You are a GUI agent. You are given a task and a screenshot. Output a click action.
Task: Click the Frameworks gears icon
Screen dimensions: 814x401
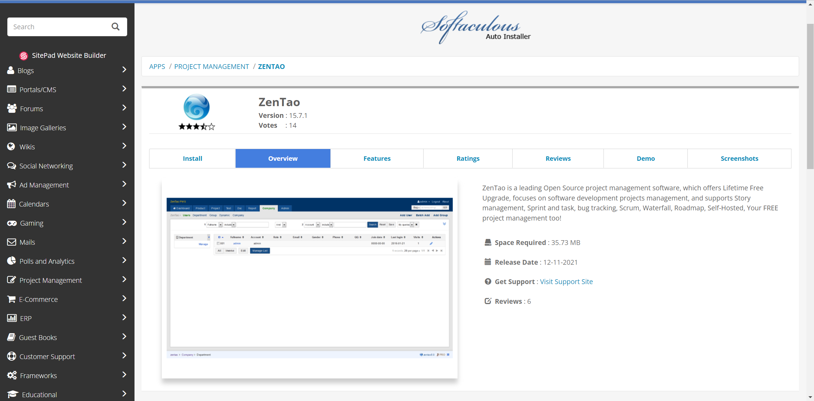[12, 375]
